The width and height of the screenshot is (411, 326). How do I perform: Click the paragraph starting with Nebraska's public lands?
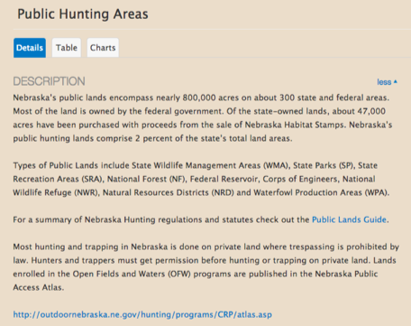click(x=203, y=118)
